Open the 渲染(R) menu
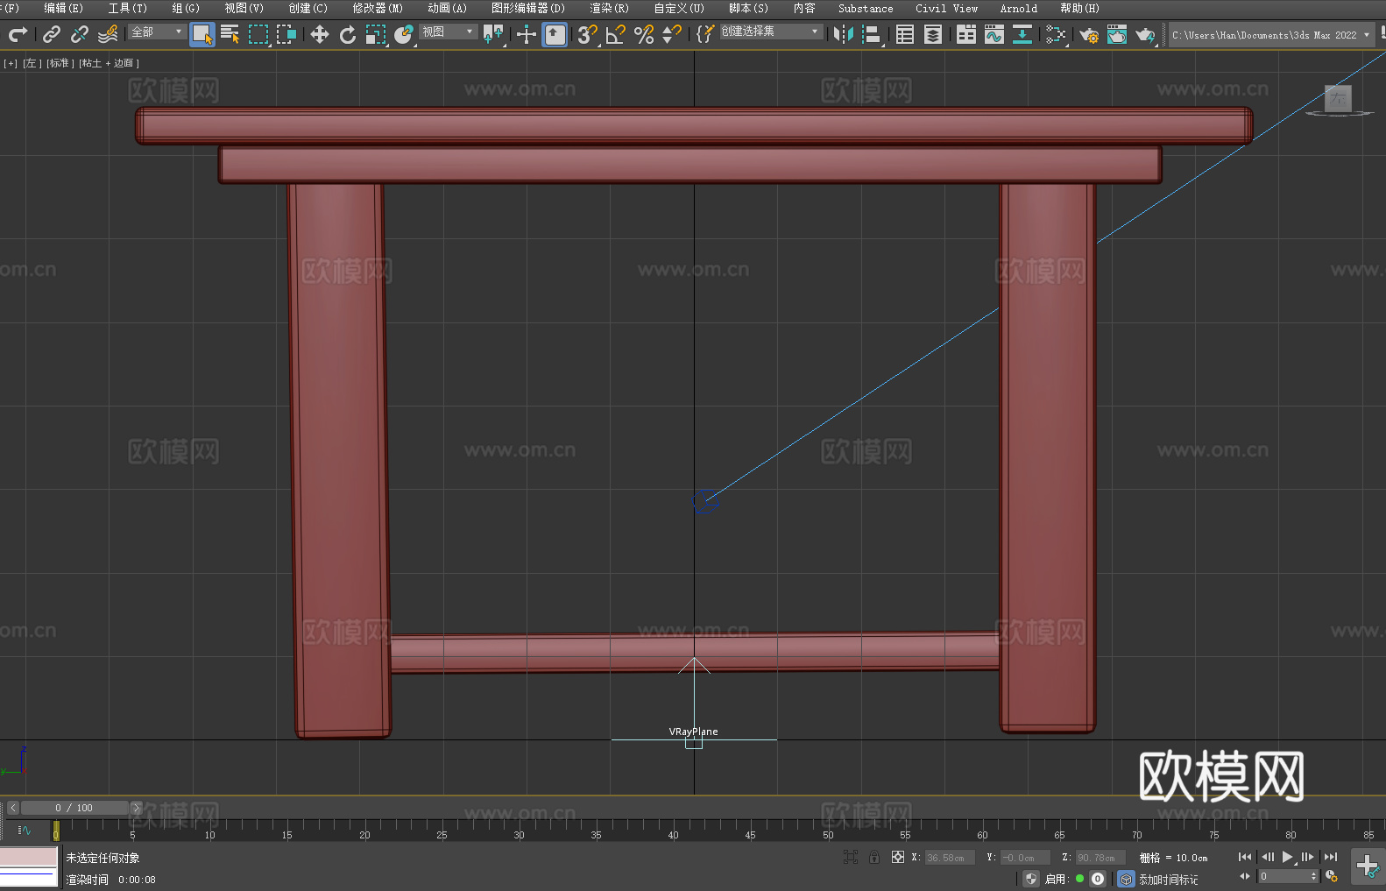Viewport: 1386px width, 891px height. click(609, 8)
